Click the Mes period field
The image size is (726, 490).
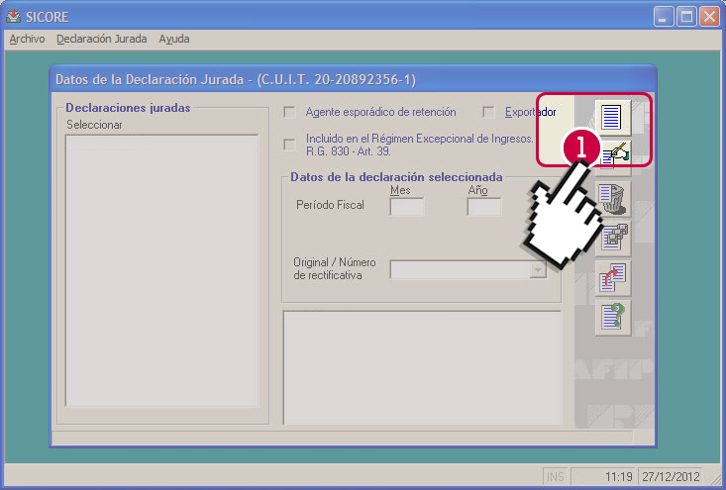pos(407,207)
